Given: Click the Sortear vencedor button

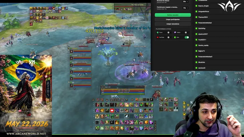Looking at the screenshot, I should (x=173, y=15).
